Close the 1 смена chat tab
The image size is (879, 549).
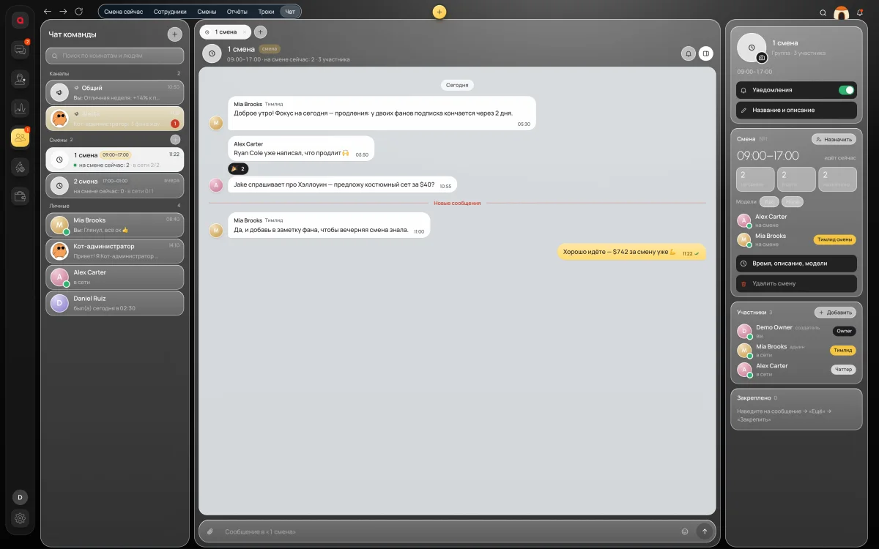point(245,32)
